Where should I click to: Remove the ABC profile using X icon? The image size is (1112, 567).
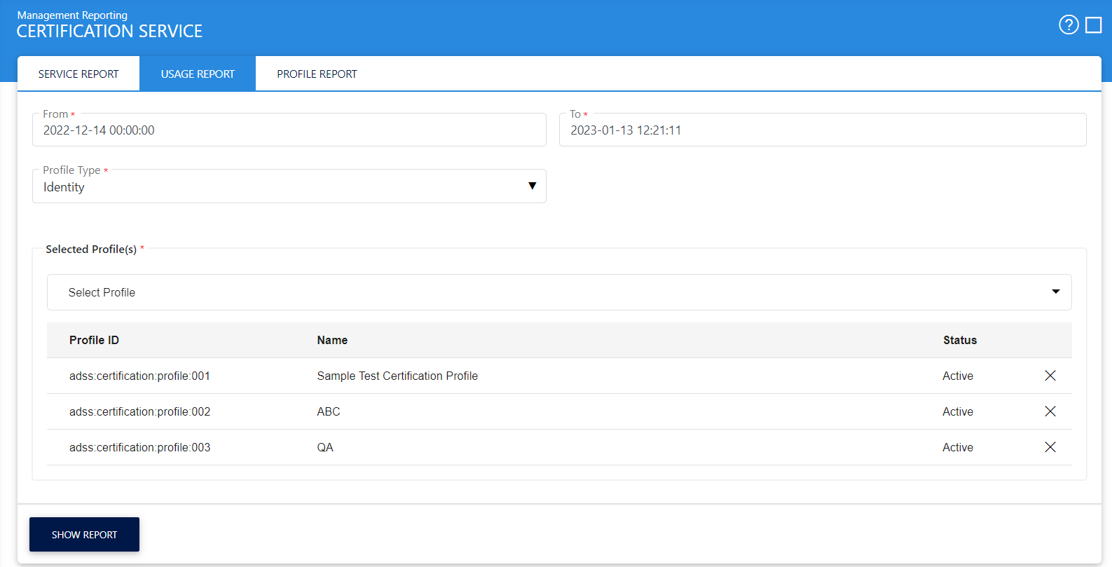tap(1050, 411)
